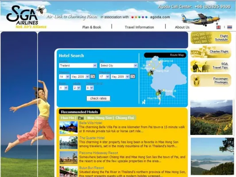This screenshot has height=177, width=236.
Task: Select the Pai hotels tab
Action: [x=81, y=118]
